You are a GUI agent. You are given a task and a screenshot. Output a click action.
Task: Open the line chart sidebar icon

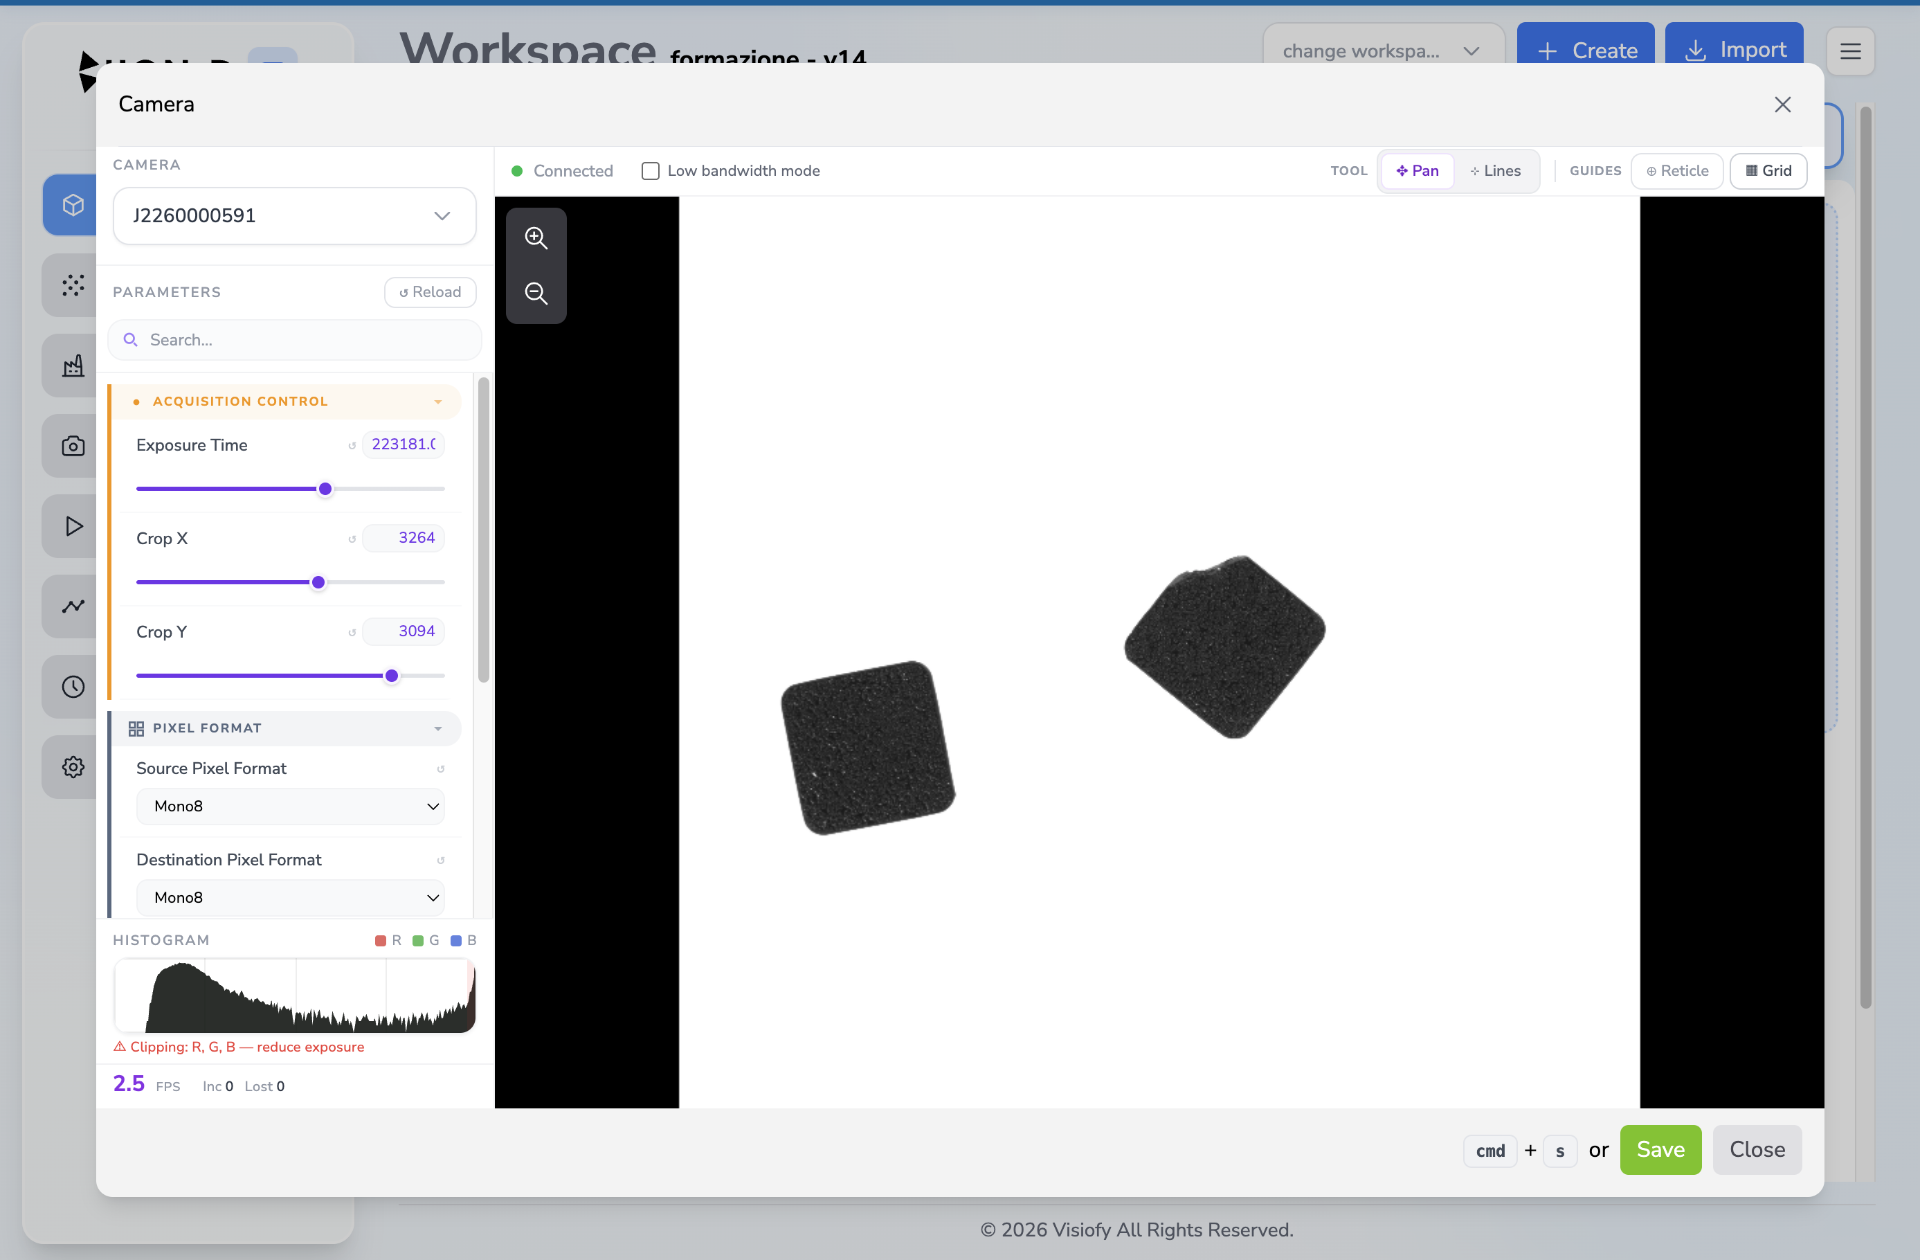(73, 606)
